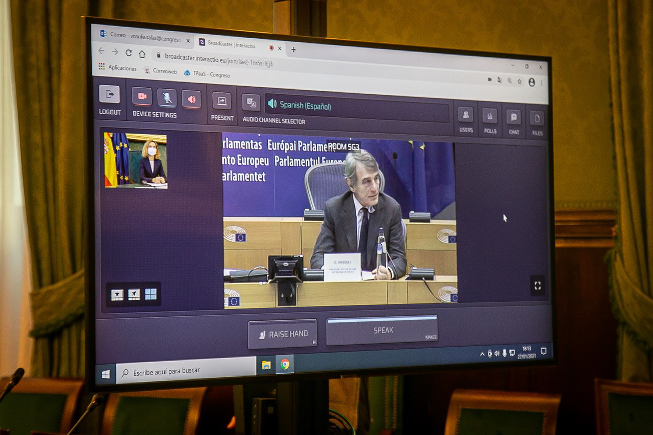The image size is (653, 435).
Task: Open the Files panel
Action: [537, 118]
